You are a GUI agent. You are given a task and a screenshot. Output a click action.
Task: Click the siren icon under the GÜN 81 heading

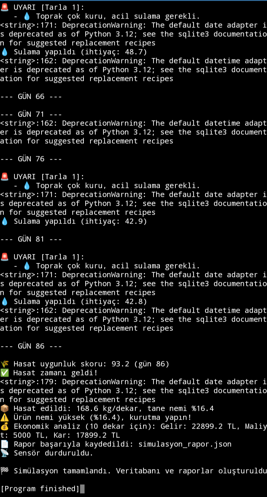tap(4, 257)
